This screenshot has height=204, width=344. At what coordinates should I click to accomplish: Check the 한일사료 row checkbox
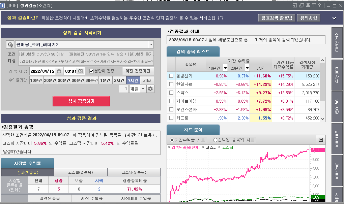(171, 84)
